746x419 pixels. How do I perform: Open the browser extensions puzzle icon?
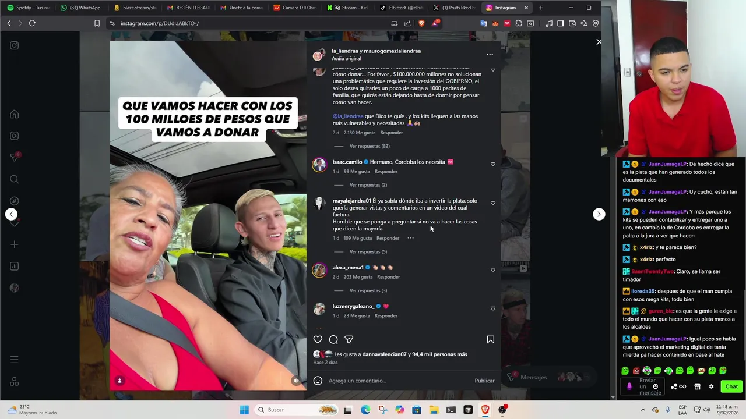(x=519, y=23)
